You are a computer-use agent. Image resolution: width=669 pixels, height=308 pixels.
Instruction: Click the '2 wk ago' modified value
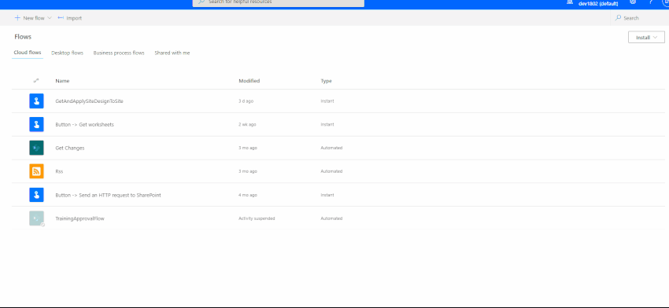tap(247, 125)
